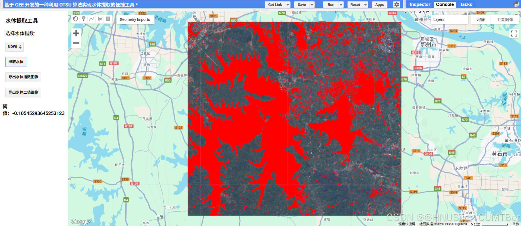This screenshot has width=521, height=226.
Task: Zoom out of the map
Action: point(76,43)
